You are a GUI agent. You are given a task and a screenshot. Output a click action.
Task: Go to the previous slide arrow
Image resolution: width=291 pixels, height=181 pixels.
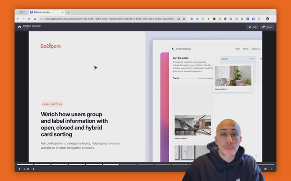click(x=19, y=169)
